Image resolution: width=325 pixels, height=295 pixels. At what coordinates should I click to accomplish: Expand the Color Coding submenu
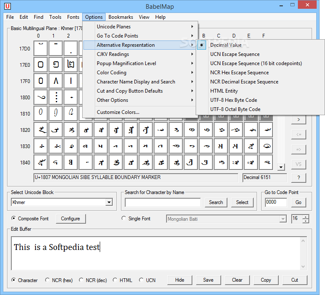pyautogui.click(x=140, y=72)
